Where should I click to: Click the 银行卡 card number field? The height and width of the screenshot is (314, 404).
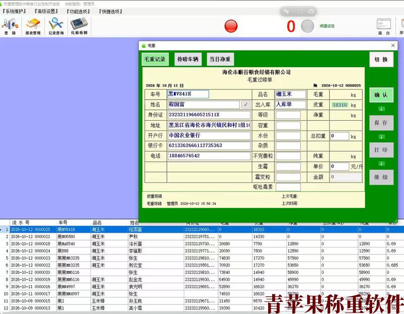(x=209, y=145)
